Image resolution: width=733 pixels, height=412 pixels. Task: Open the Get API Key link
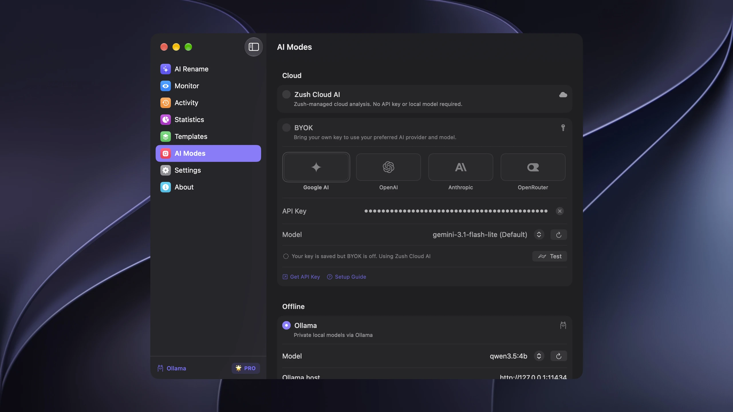point(301,277)
